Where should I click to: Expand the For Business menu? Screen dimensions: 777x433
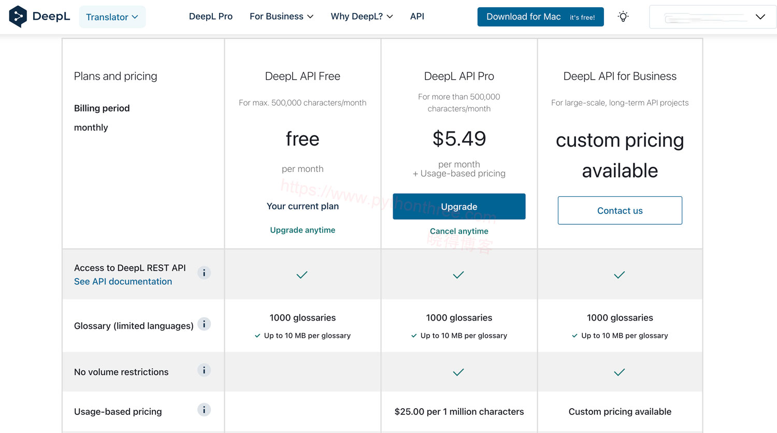pyautogui.click(x=281, y=17)
